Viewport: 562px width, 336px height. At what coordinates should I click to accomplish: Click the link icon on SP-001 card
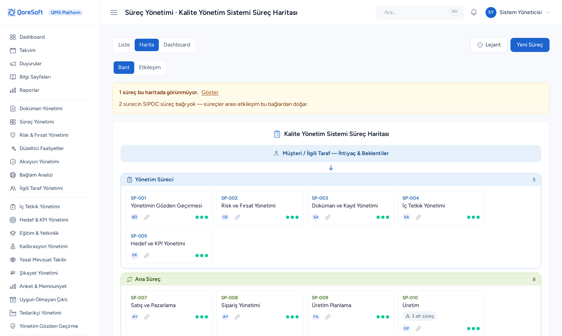pos(147,217)
